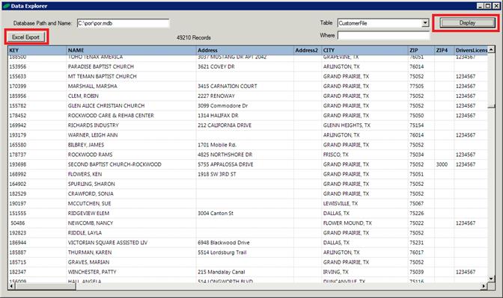The width and height of the screenshot is (503, 298).
Task: Click the vertical scrollbar down arrow
Action: point(491,279)
